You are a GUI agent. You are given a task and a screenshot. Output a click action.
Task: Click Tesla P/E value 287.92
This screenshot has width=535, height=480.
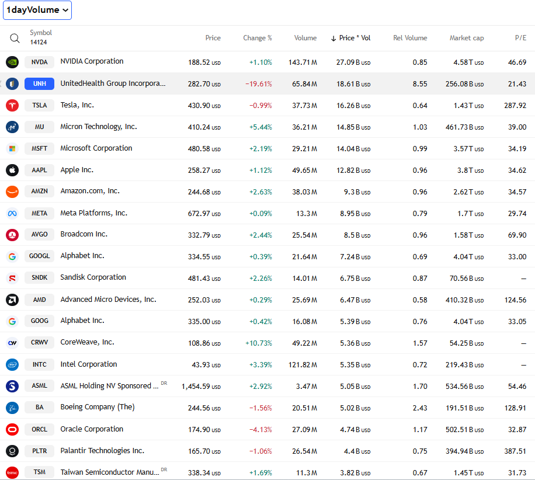(x=515, y=106)
